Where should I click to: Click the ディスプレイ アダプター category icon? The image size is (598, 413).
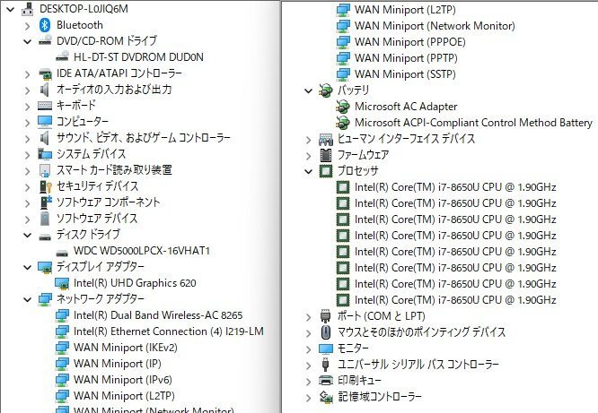point(45,267)
